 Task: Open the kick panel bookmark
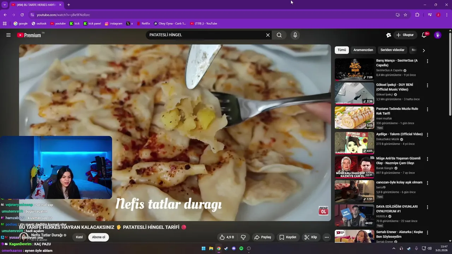point(92,24)
